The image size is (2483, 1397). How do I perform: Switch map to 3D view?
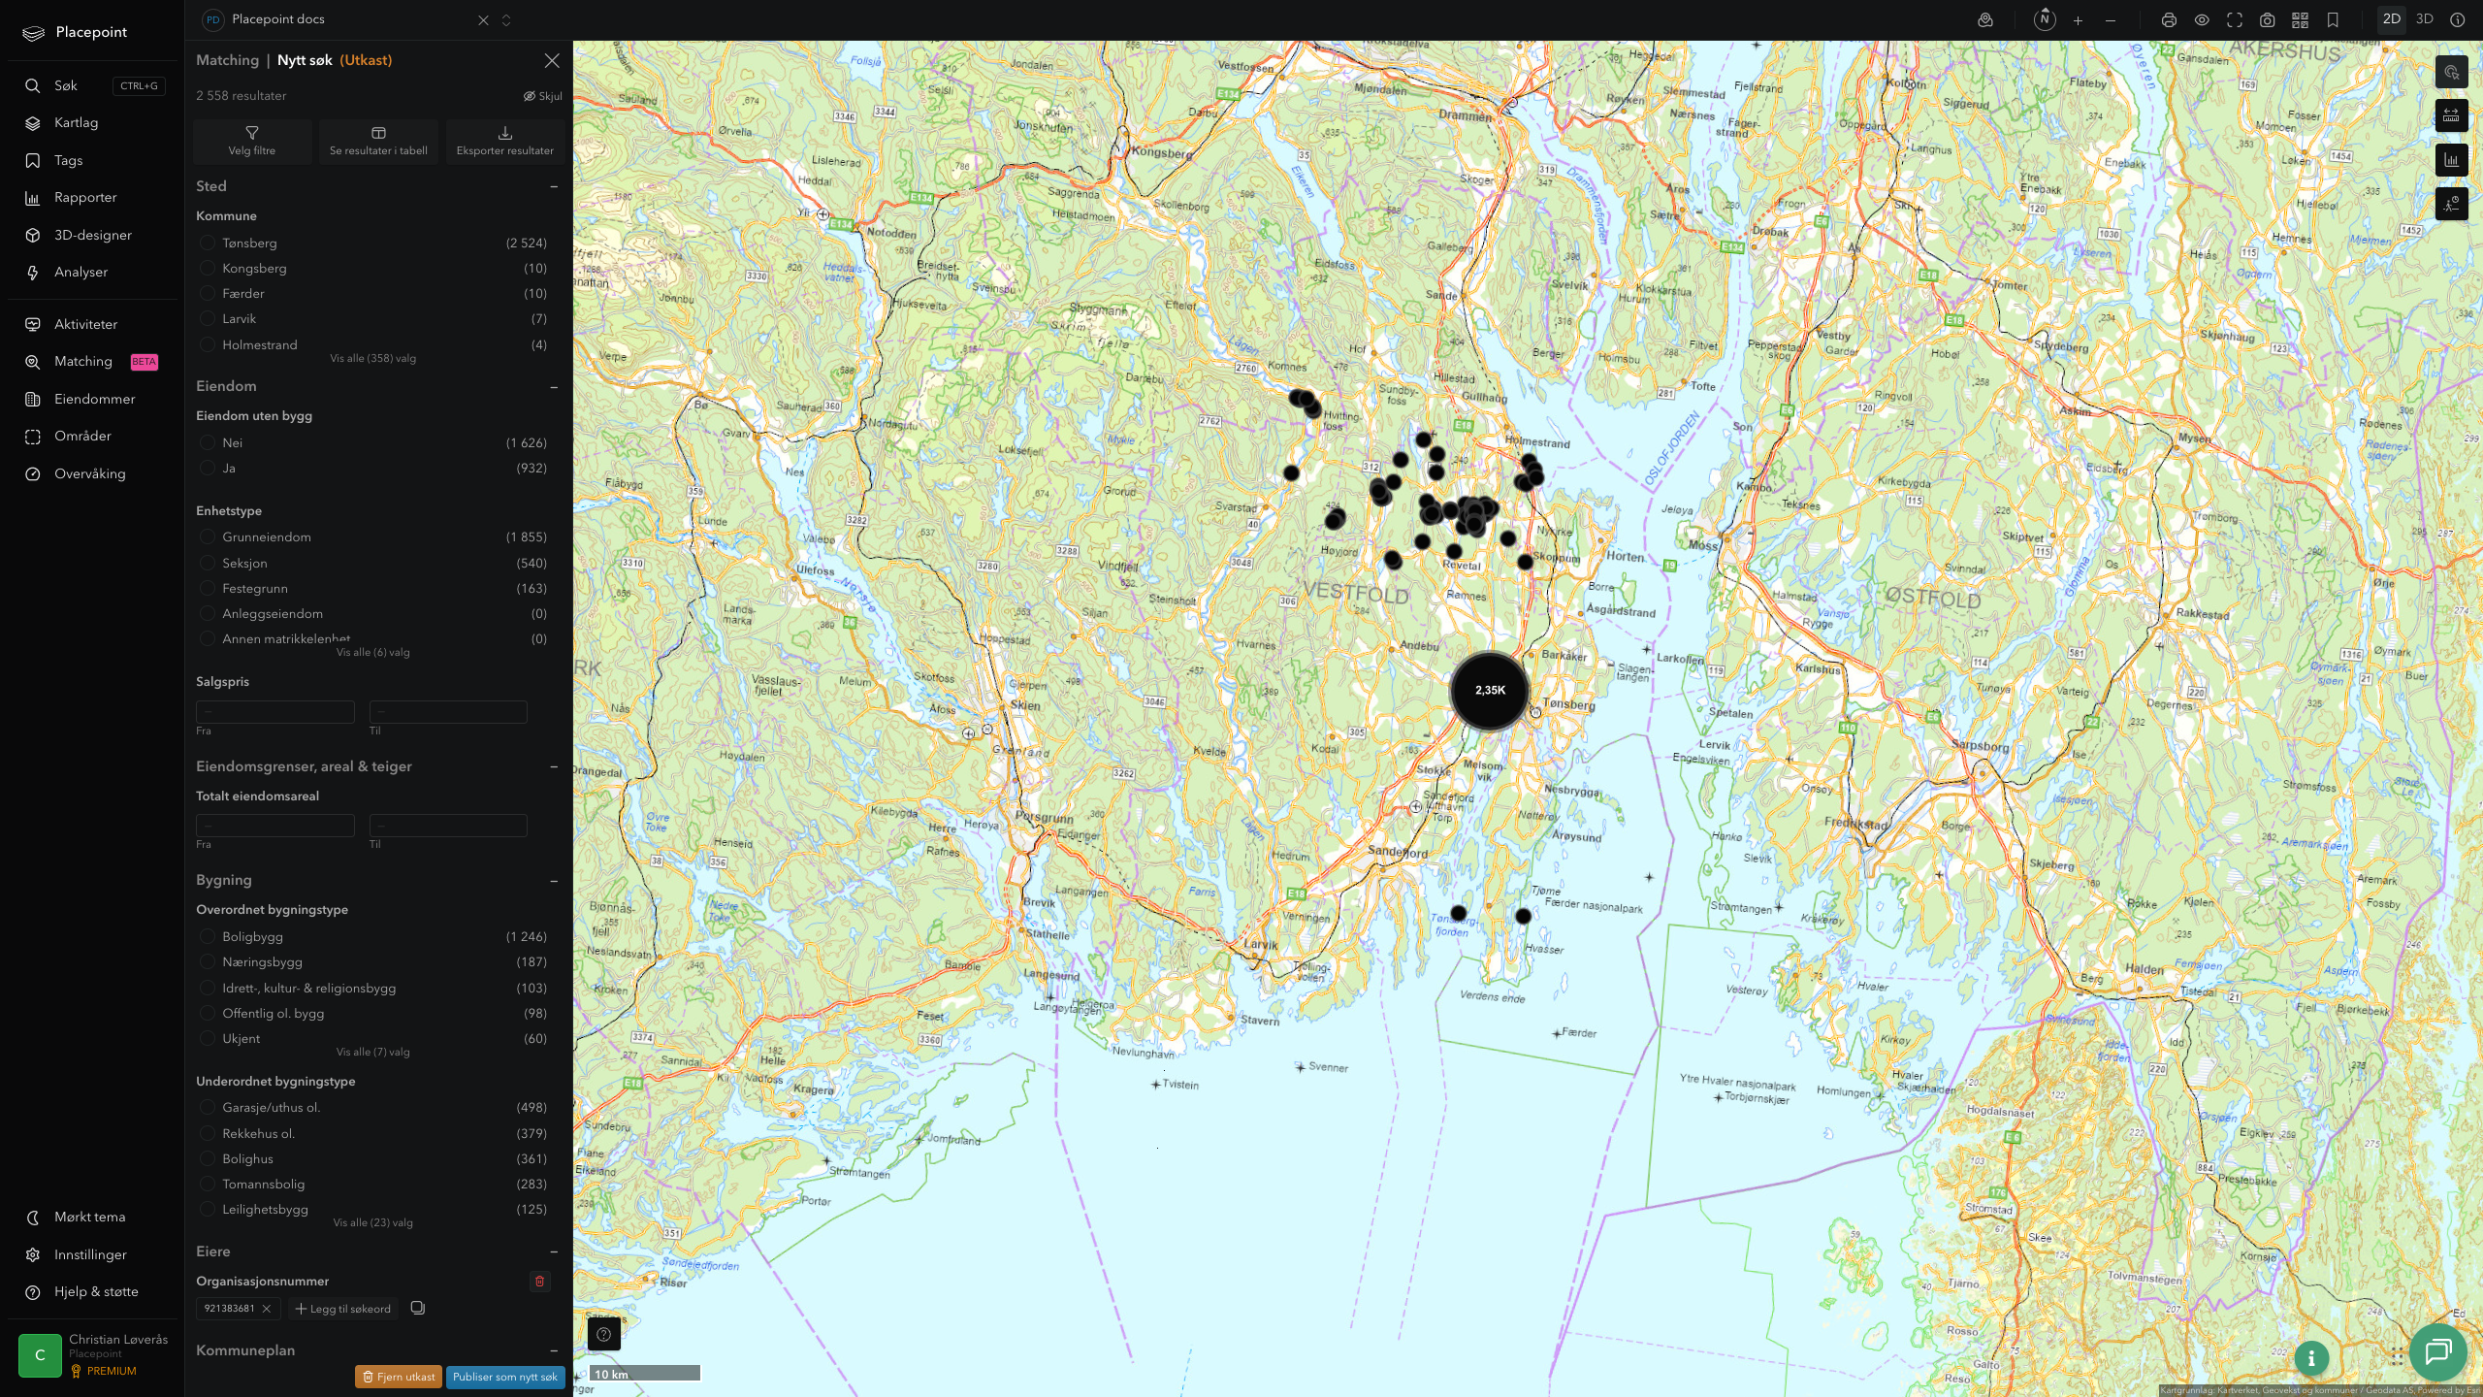point(2425,19)
